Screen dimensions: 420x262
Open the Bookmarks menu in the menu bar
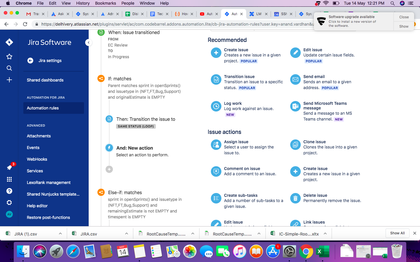tap(106, 3)
